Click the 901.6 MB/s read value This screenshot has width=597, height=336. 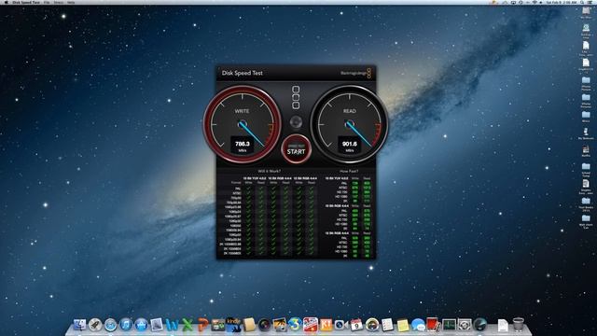(349, 146)
